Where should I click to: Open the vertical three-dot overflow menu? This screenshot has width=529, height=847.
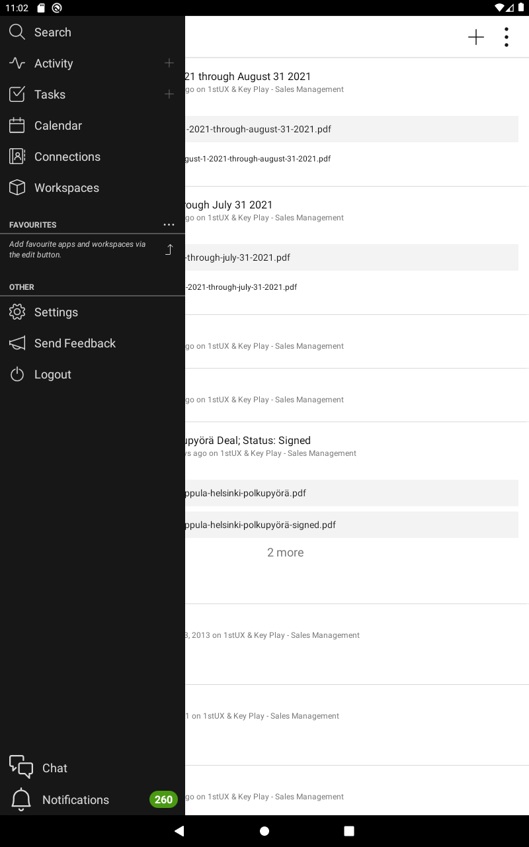[507, 37]
